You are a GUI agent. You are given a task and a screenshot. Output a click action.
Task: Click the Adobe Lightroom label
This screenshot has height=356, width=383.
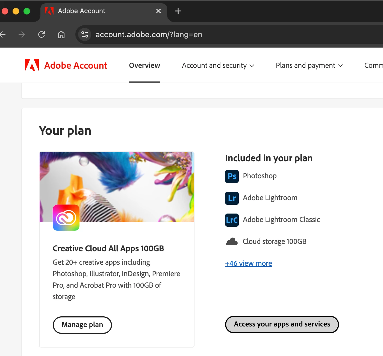[x=270, y=198]
